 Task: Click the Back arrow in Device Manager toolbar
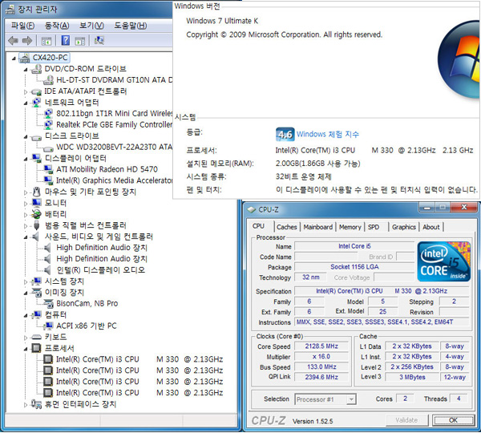(x=13, y=40)
